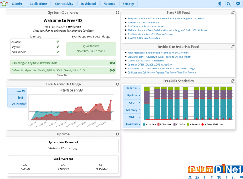This screenshot has width=243, height=179.
Task: Expand the Memory statistics dropdown
Action: click(132, 110)
